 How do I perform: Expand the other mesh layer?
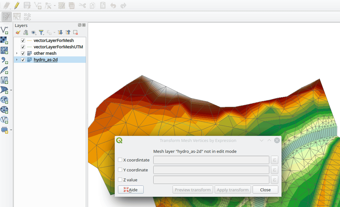coord(17,53)
